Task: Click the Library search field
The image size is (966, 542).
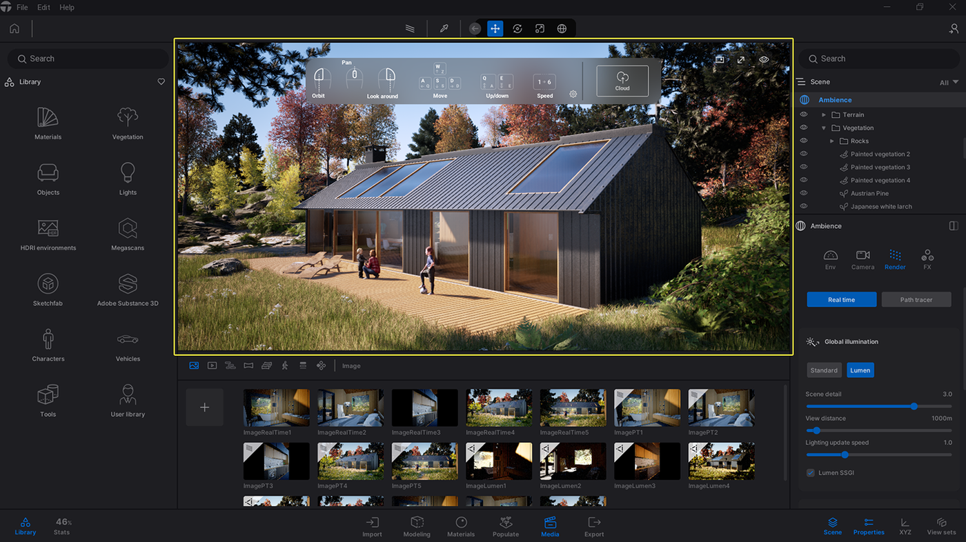Action: pos(88,59)
